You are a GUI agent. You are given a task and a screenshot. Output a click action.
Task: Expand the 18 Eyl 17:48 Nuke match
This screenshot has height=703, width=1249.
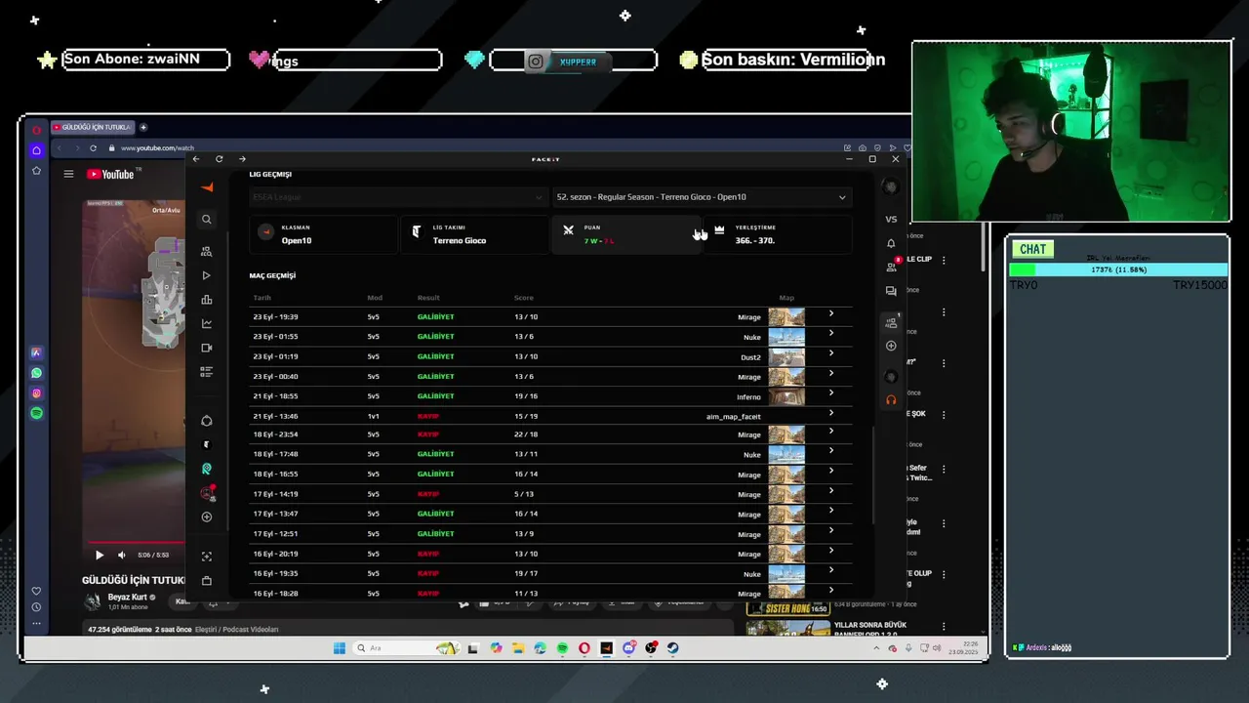[x=830, y=451]
